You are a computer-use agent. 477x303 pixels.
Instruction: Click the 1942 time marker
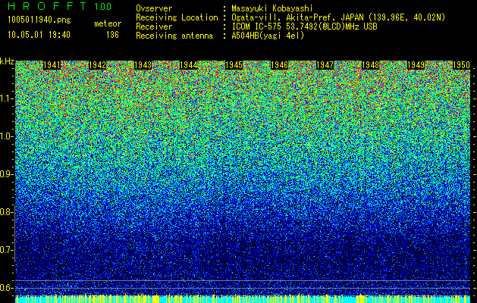97,65
